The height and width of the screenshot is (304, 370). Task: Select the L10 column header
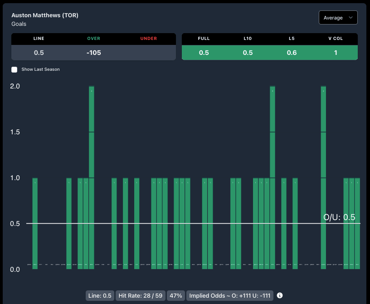[x=248, y=39]
